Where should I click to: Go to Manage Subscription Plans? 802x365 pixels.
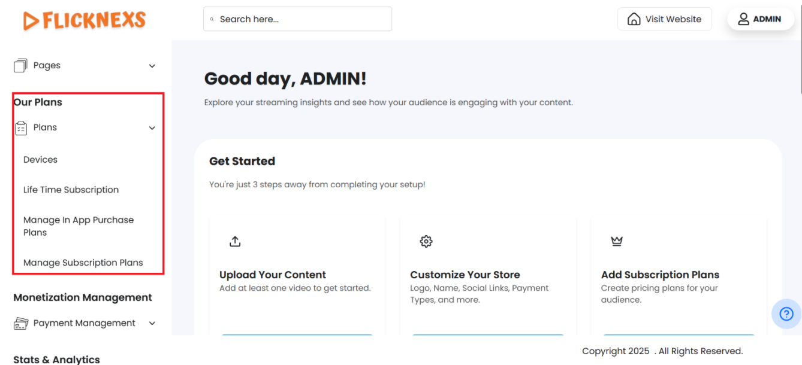(x=83, y=263)
